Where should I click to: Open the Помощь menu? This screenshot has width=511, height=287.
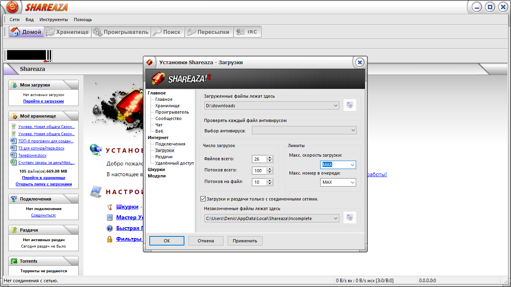[x=83, y=20]
